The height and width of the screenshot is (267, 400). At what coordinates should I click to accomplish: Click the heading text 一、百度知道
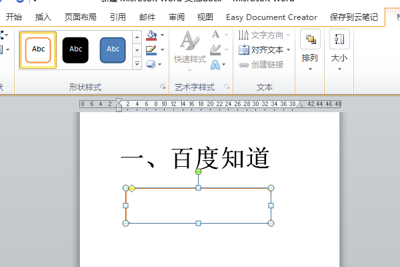pyautogui.click(x=195, y=158)
